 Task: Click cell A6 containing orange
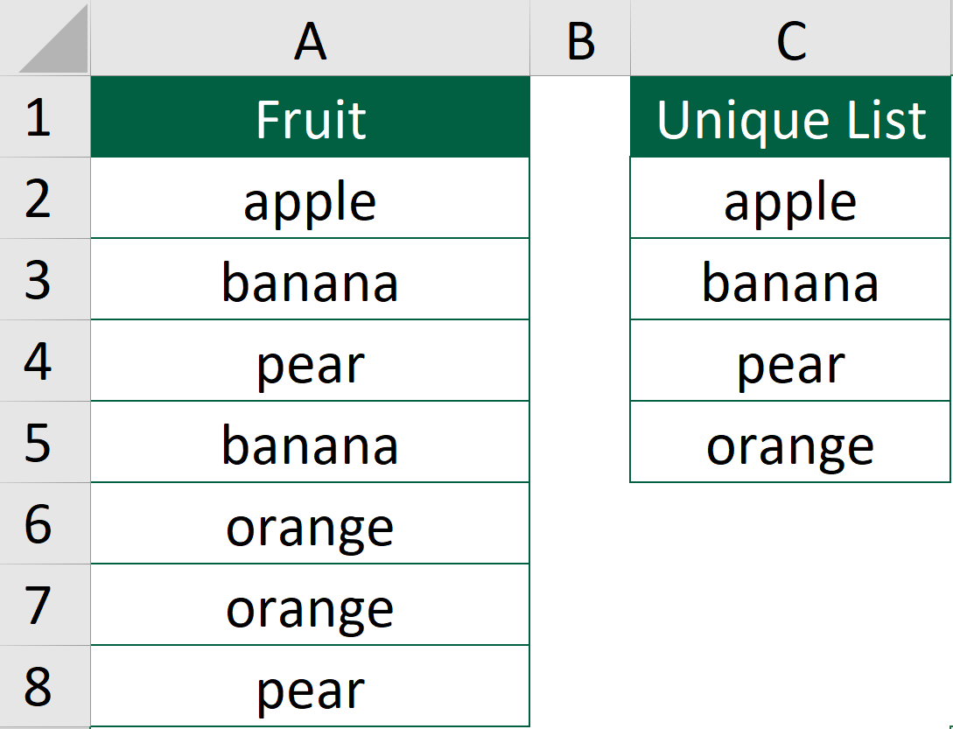(x=310, y=523)
